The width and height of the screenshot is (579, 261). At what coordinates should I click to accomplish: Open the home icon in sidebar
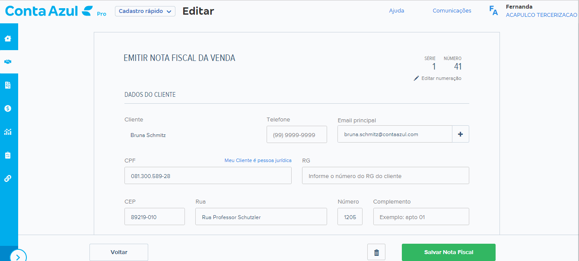tap(8, 38)
